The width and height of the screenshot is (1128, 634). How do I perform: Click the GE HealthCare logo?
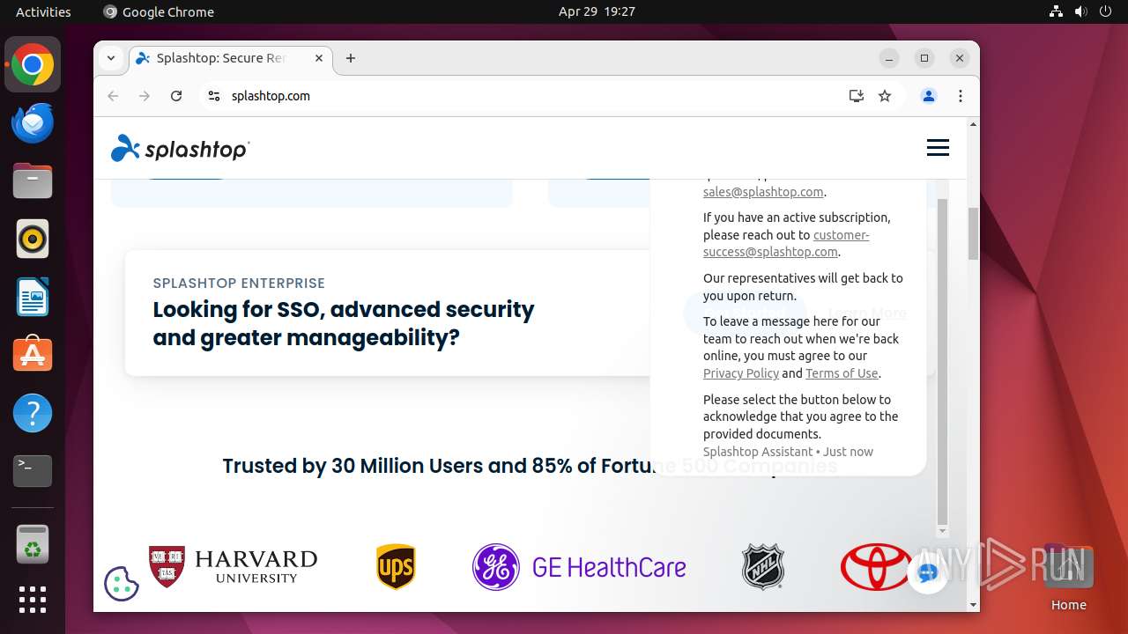click(x=579, y=566)
